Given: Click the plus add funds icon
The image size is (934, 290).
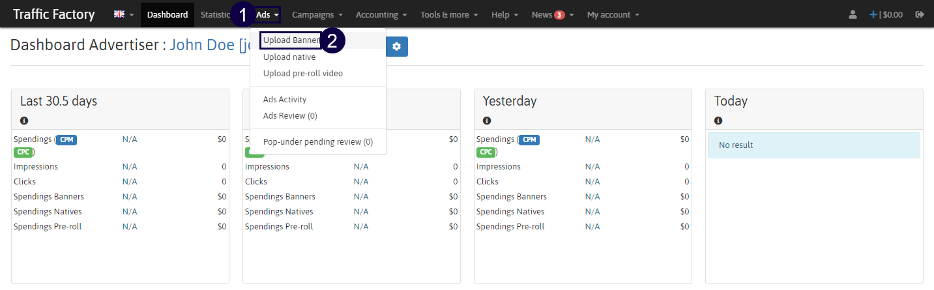Looking at the screenshot, I should point(873,14).
